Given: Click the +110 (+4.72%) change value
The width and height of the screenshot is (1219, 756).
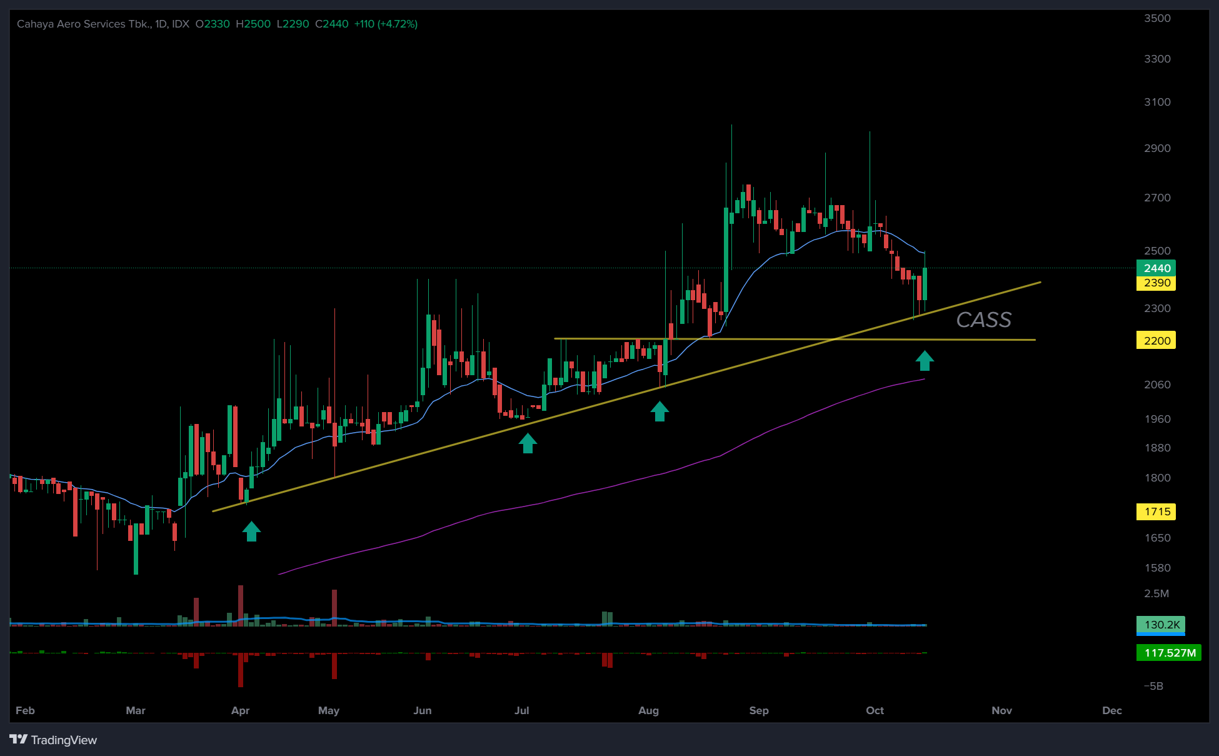Looking at the screenshot, I should [x=386, y=24].
